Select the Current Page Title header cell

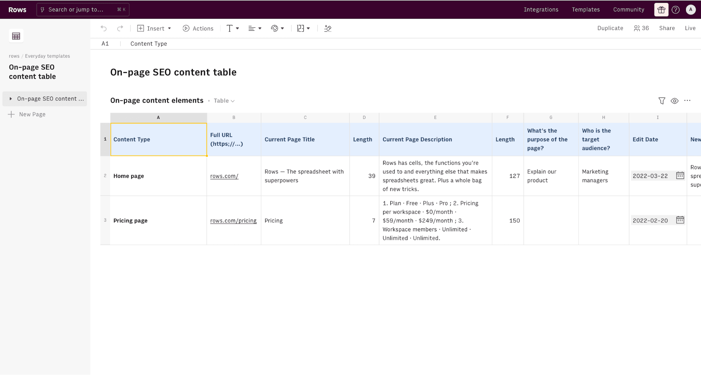click(305, 139)
